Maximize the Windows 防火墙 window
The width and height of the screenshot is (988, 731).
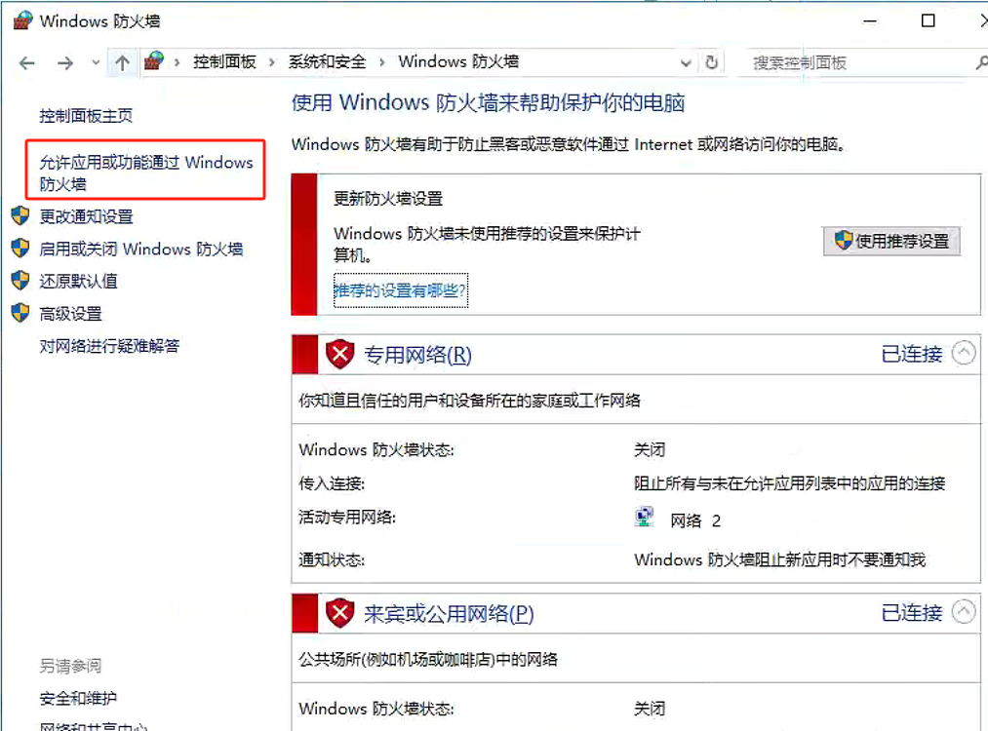pos(929,20)
